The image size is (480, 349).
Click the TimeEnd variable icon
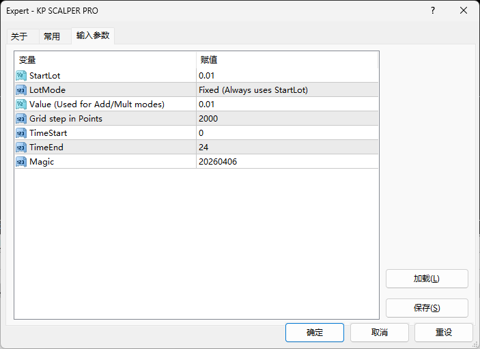20,147
